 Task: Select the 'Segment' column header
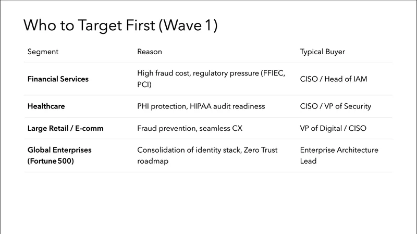[x=43, y=52]
